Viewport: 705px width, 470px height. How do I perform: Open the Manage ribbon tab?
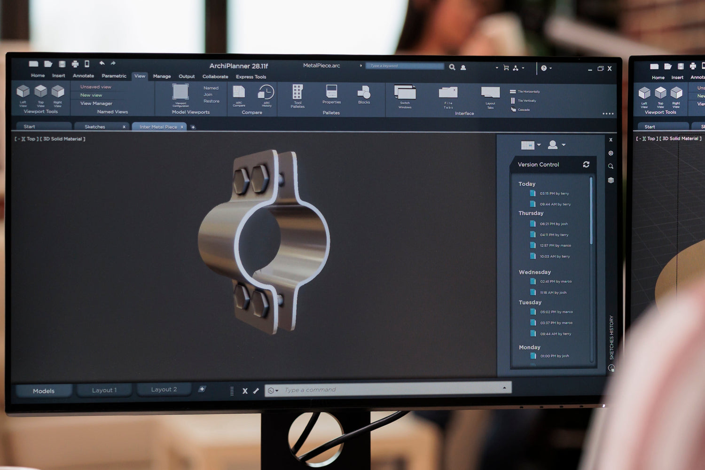click(x=162, y=76)
